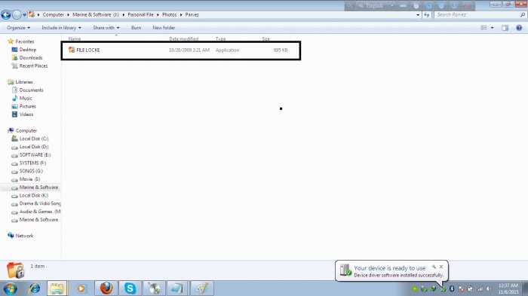
Task: Open the Organize menu
Action: 19,28
